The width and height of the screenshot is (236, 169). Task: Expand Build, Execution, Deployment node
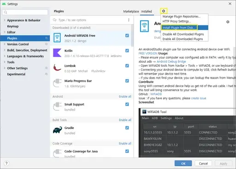click(x=5, y=50)
